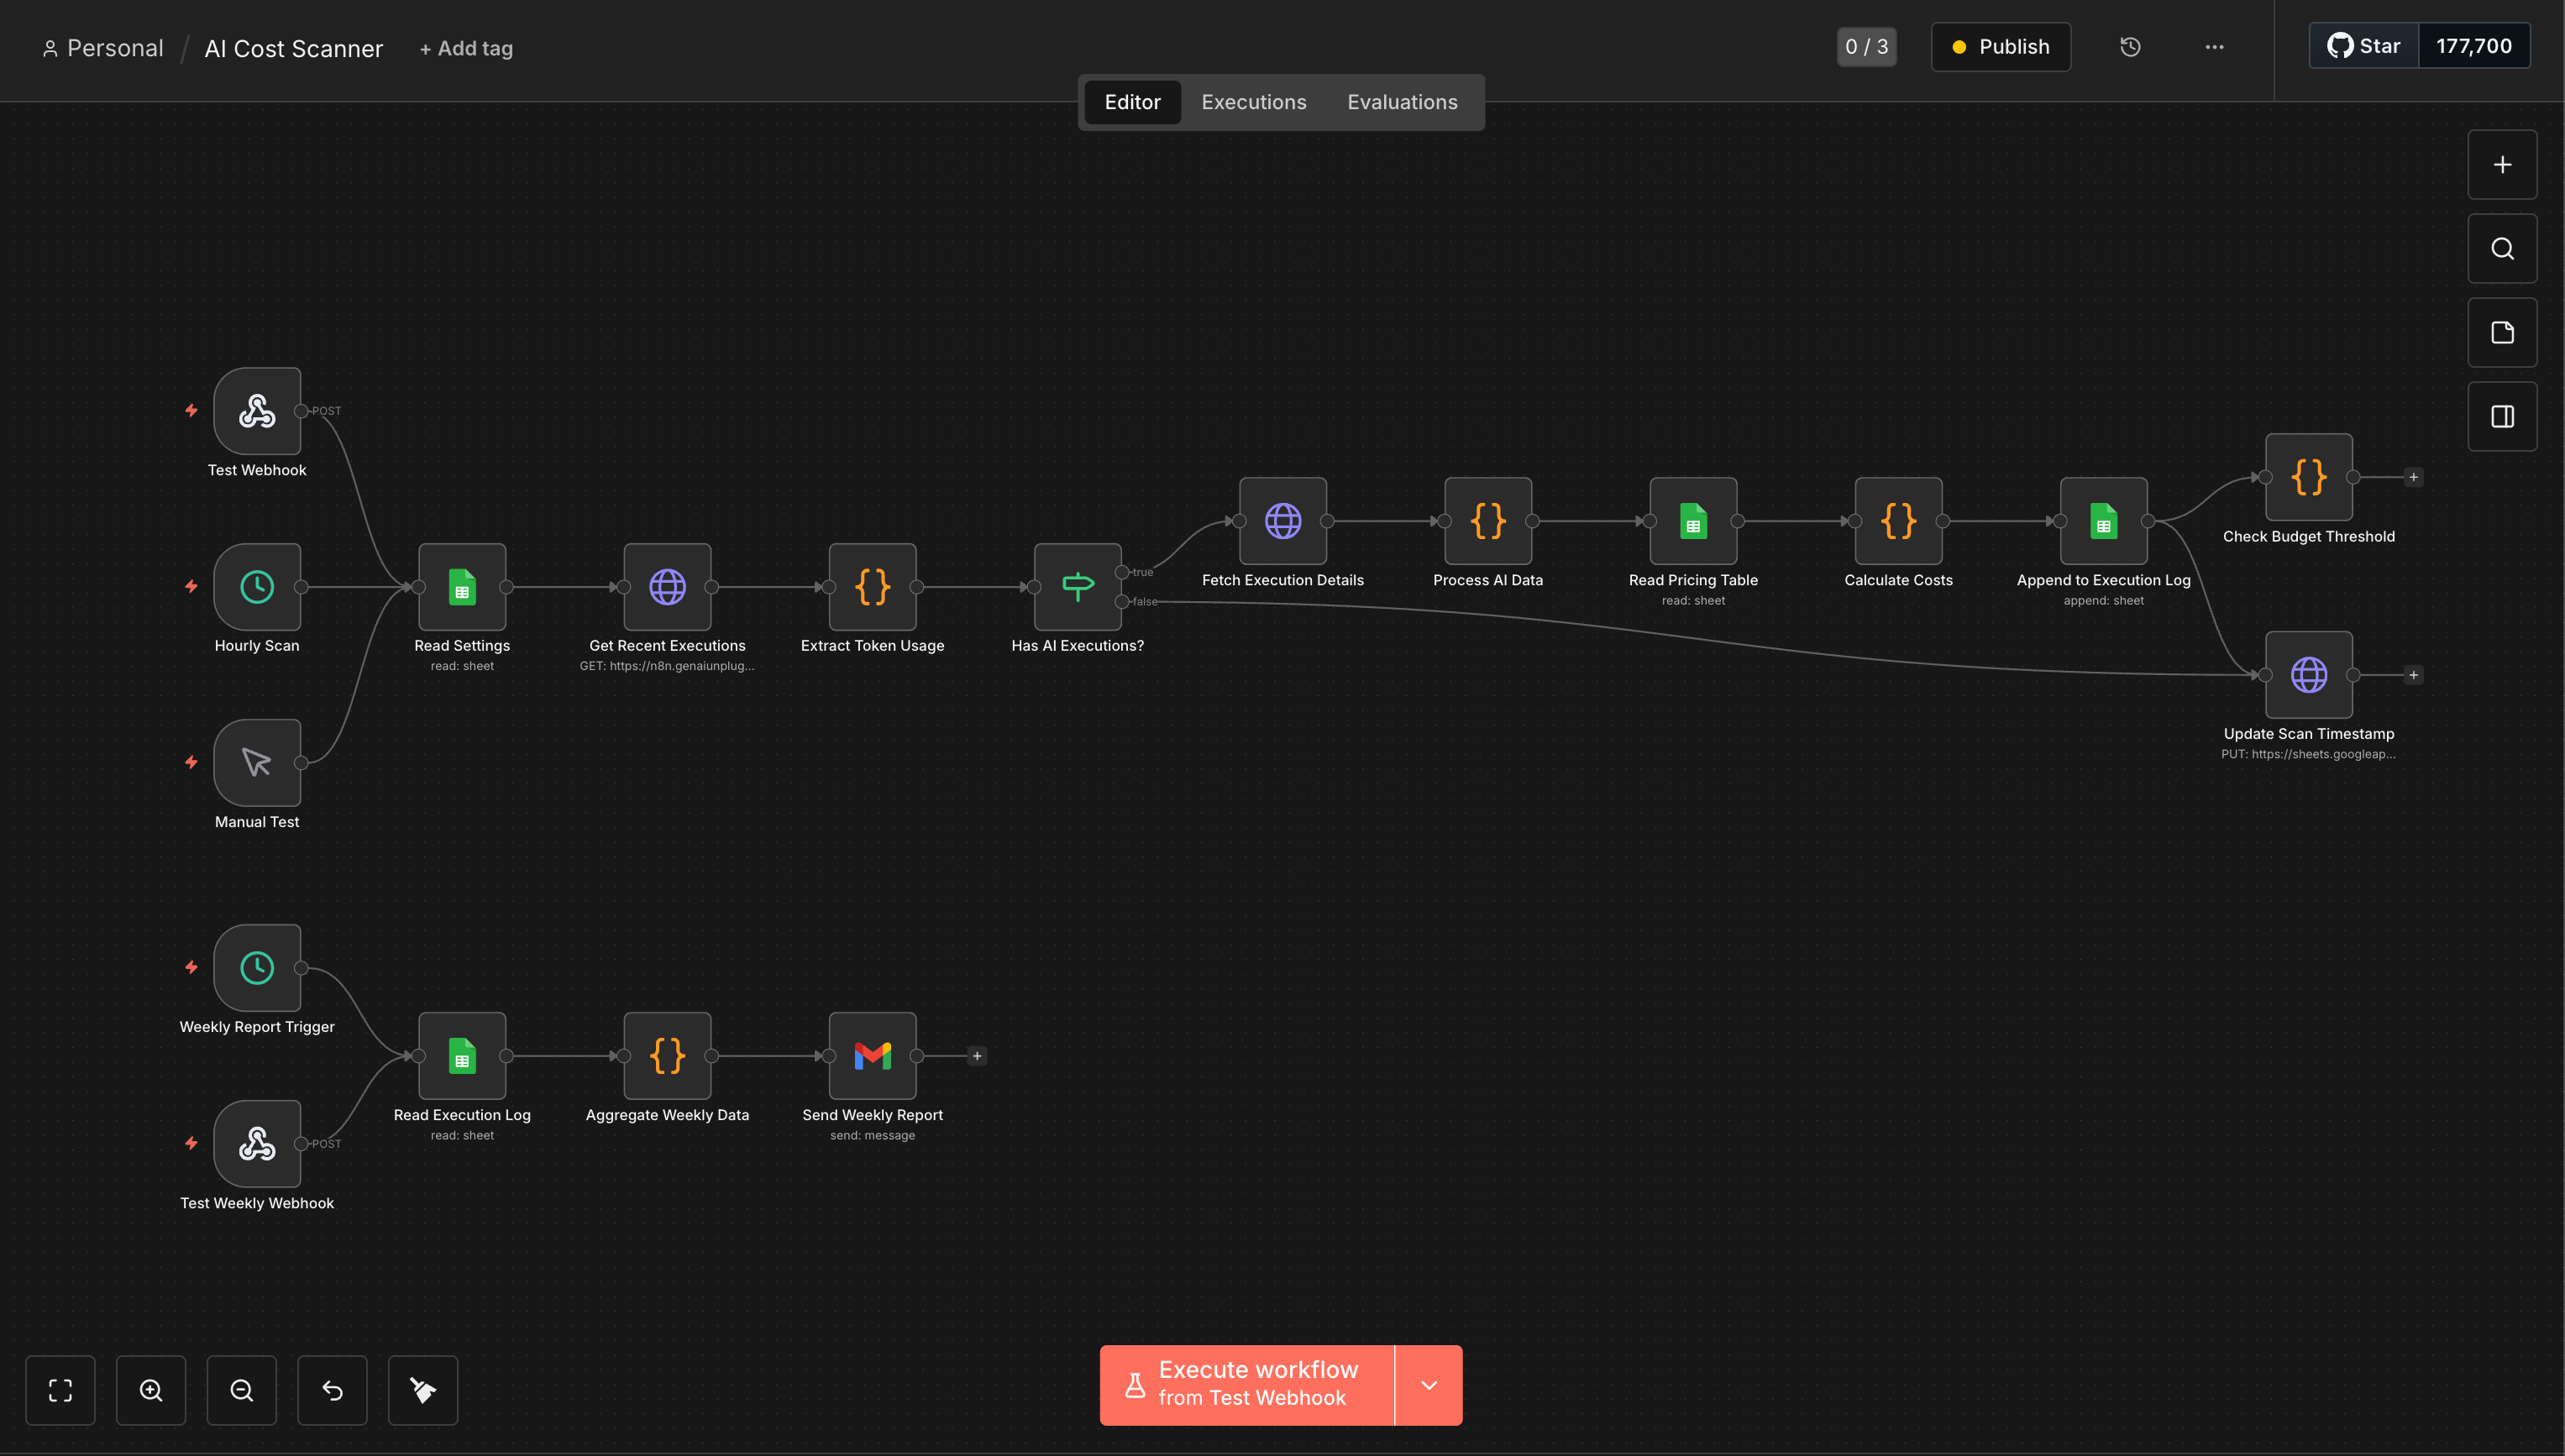
Task: Click Execute workflow from Test Webhook
Action: point(1247,1385)
